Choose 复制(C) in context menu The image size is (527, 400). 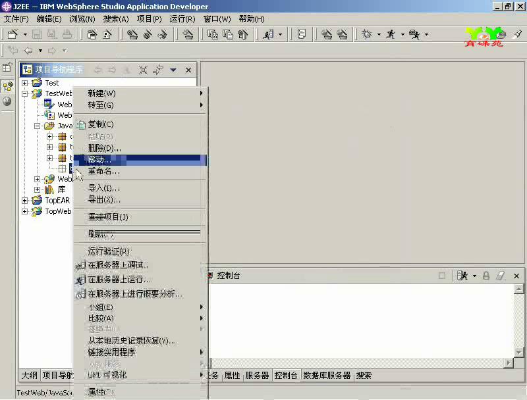(x=140, y=124)
